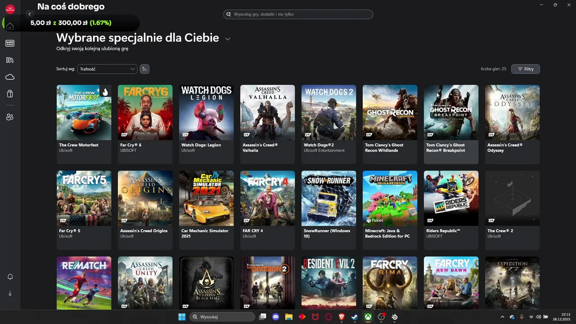Open OBS Studio from the taskbar
This screenshot has height=324, width=576.
pos(382,317)
